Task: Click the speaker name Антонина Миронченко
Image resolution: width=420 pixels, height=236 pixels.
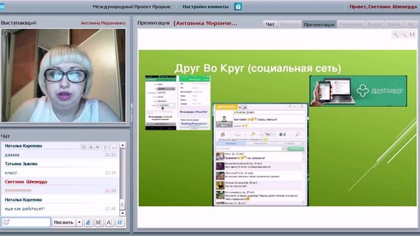Action: tap(103, 24)
